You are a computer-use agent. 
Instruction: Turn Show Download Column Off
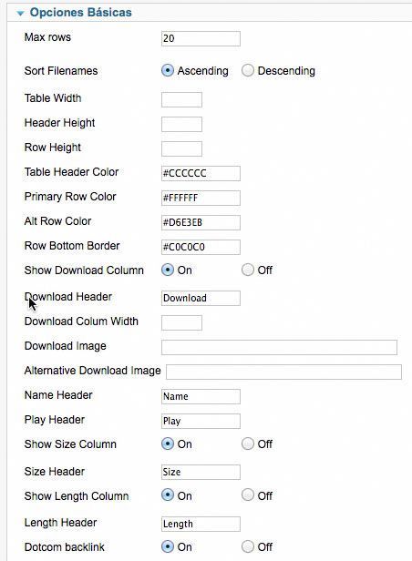[x=248, y=270]
